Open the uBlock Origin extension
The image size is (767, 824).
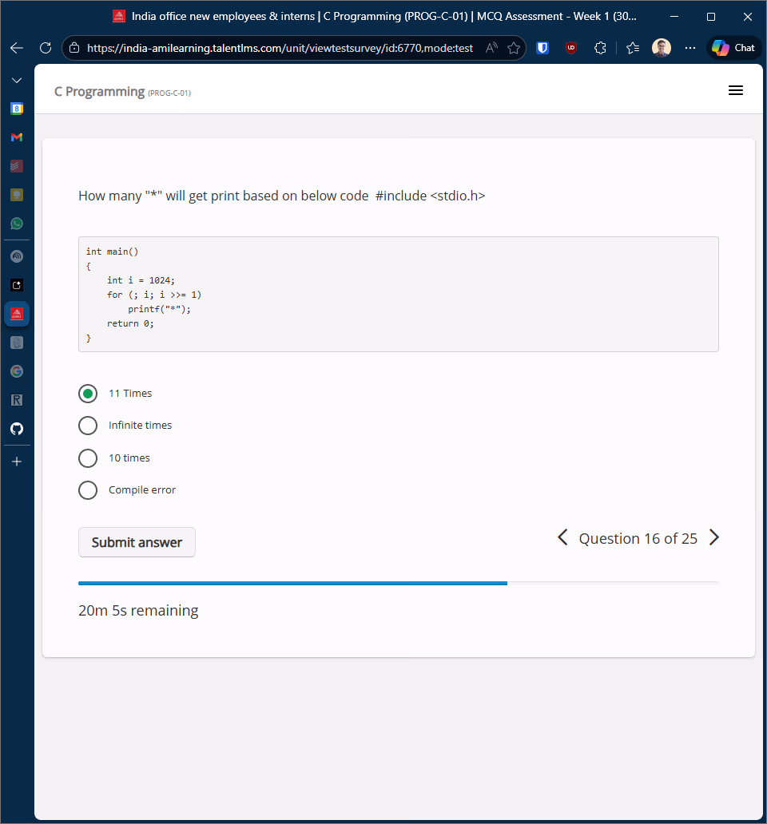coord(571,48)
